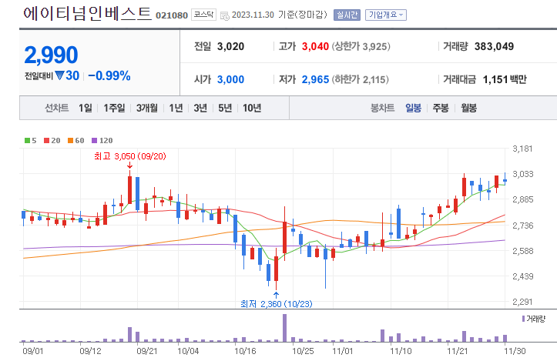
Task: Switch to 월봉 monthly candle chart
Action: [x=468, y=108]
